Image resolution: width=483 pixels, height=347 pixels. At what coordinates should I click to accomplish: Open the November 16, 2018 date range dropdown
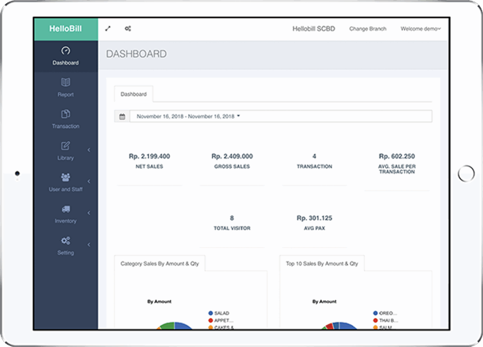pyautogui.click(x=281, y=116)
